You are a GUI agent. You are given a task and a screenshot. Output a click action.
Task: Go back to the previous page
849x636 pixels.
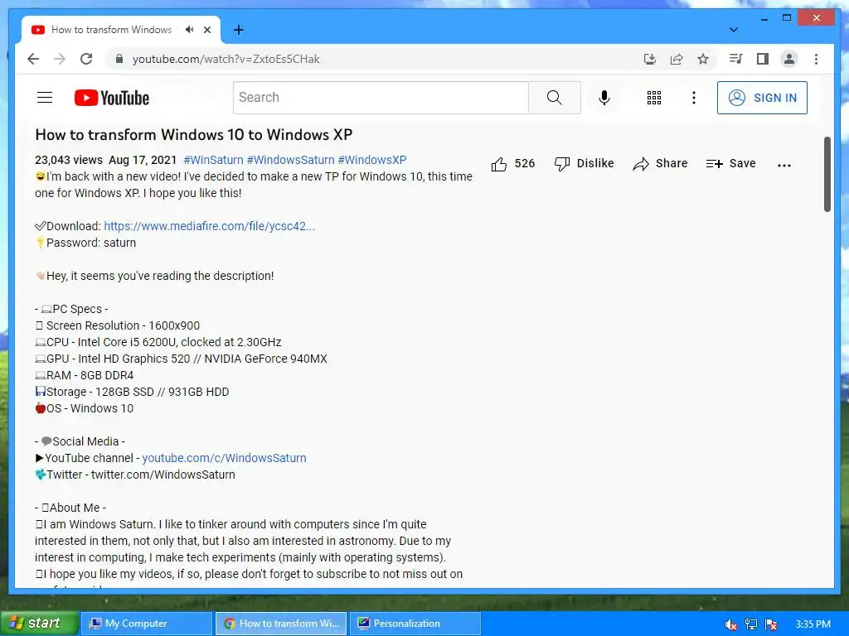point(33,59)
